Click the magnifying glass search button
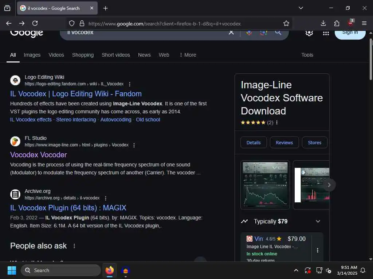Screen dimensions: 373x279 coord(278,32)
